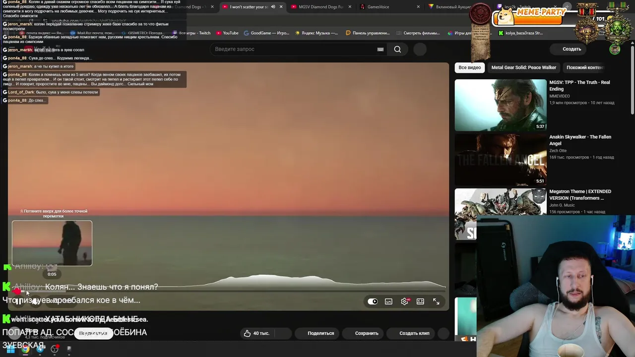Image resolution: width=635 pixels, height=357 pixels.
Task: Open the subtitles button in the player
Action: coord(388,301)
